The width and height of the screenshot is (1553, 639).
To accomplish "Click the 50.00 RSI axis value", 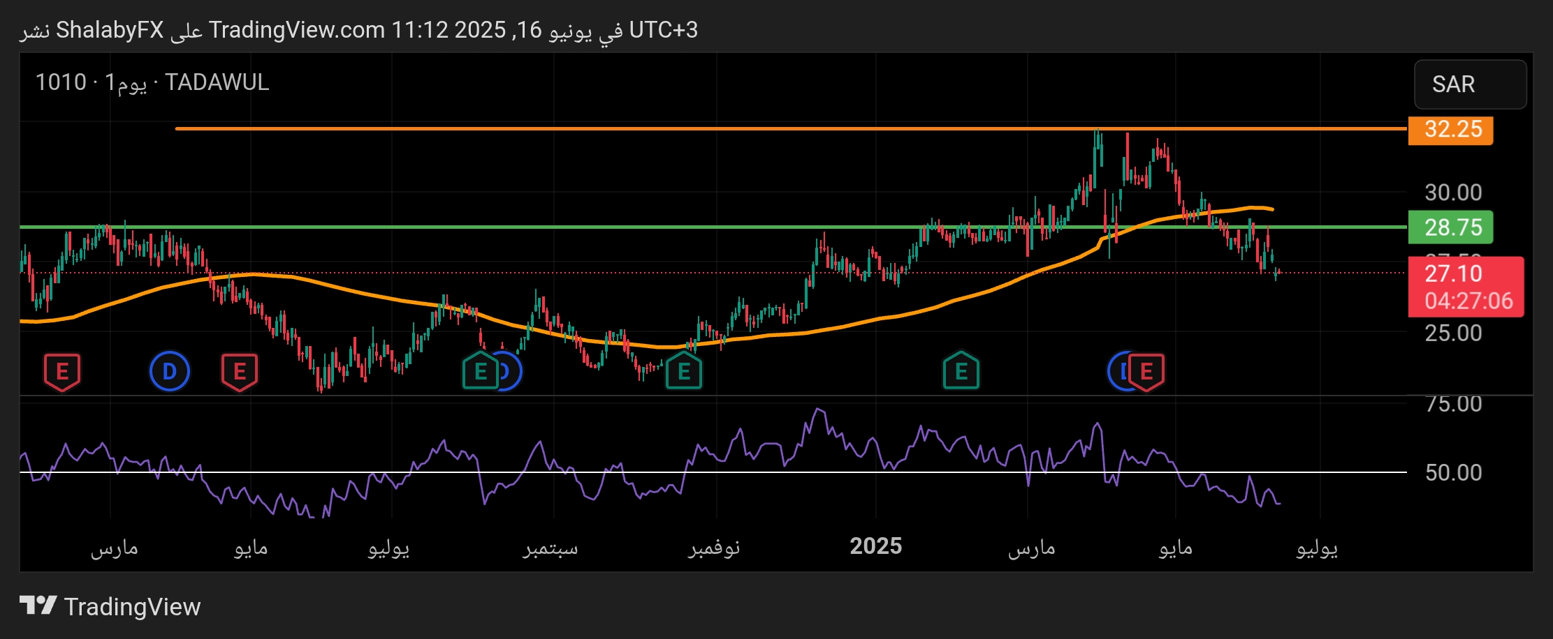I will point(1453,473).
